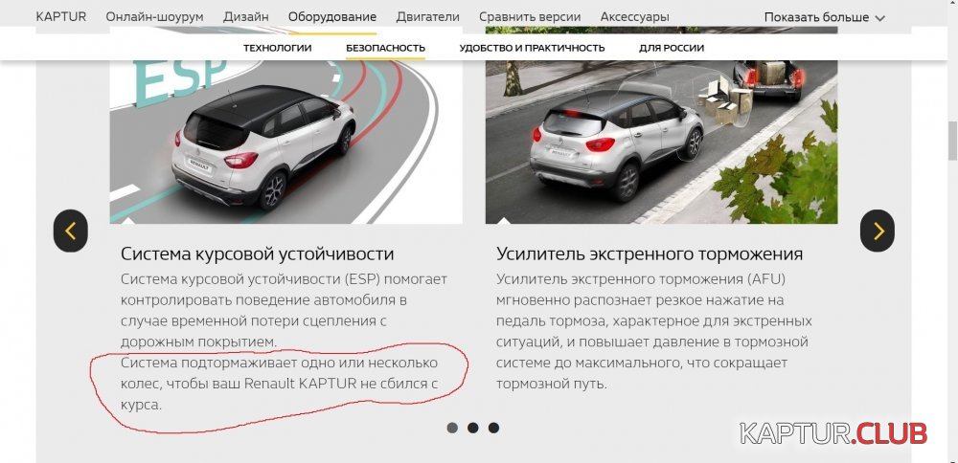The width and height of the screenshot is (958, 463).
Task: Switch to Удобство и практичность tab
Action: 532,48
